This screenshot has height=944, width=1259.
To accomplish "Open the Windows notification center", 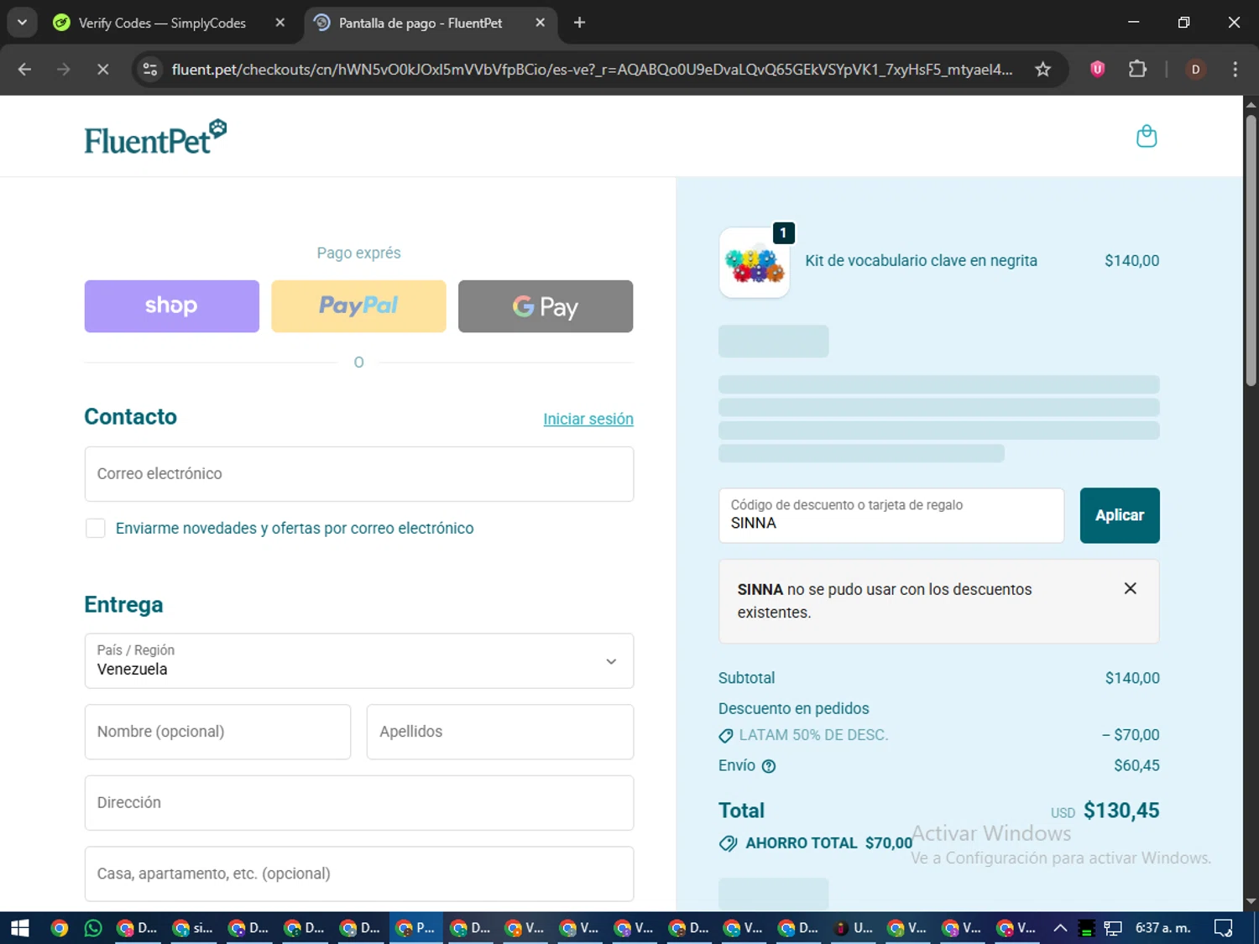I will point(1223,928).
